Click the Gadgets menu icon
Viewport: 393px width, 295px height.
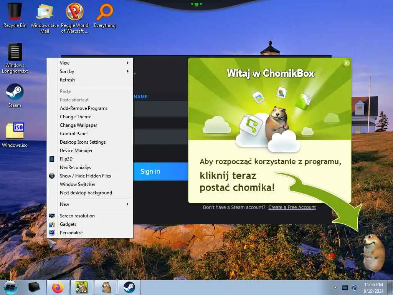[x=52, y=224]
